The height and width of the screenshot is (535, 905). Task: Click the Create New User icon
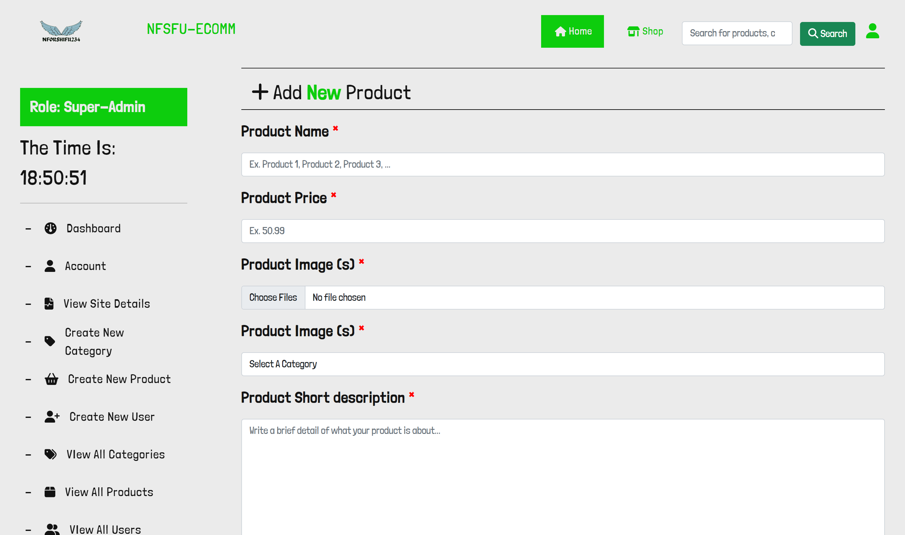[x=52, y=417]
